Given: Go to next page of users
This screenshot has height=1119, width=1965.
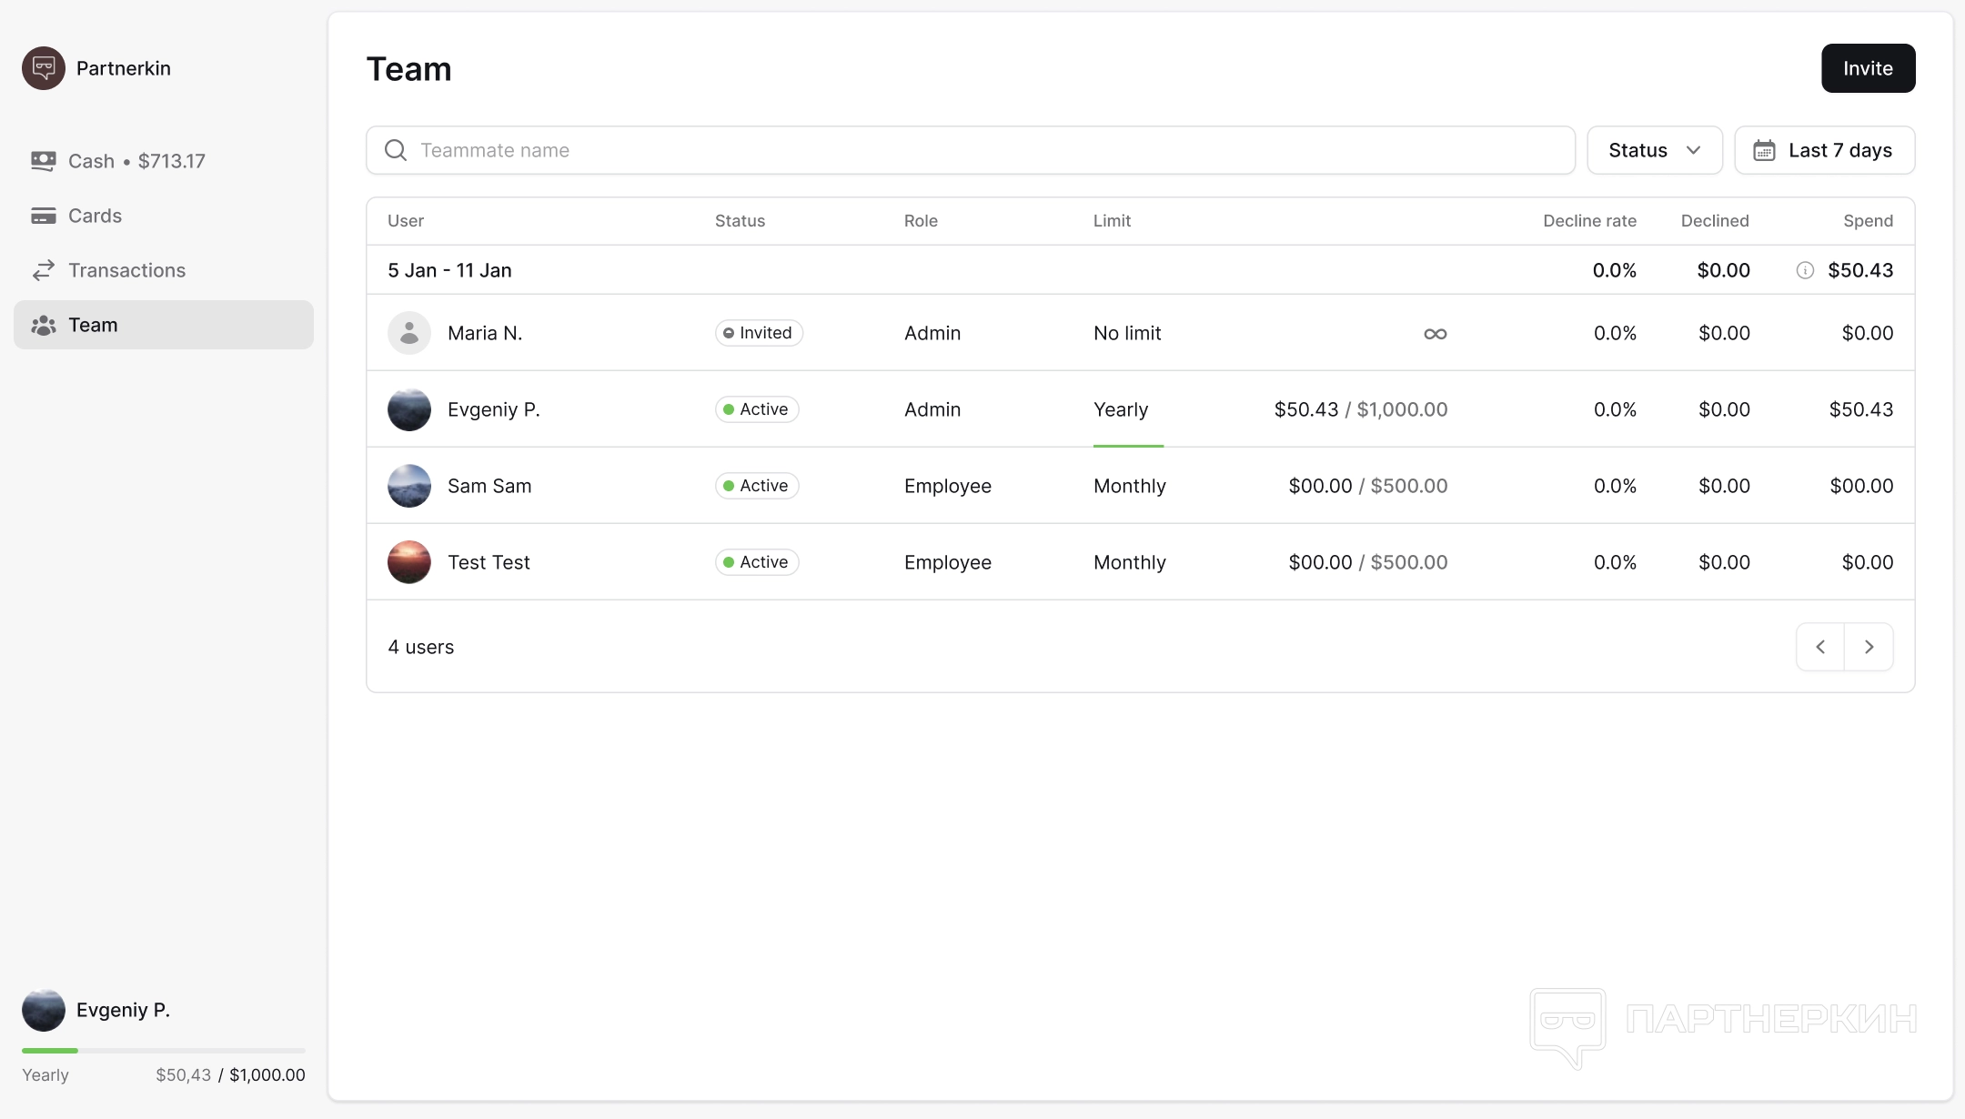Looking at the screenshot, I should (x=1869, y=647).
